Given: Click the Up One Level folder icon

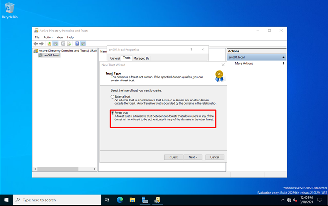Looking at the screenshot, I should click(50, 44).
